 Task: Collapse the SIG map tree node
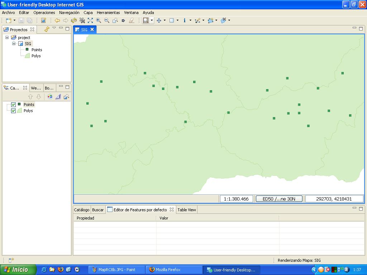(x=14, y=43)
